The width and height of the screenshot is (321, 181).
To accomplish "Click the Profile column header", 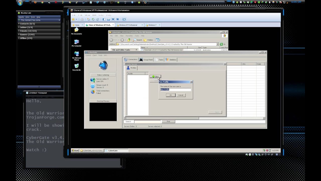I will (136, 74).
